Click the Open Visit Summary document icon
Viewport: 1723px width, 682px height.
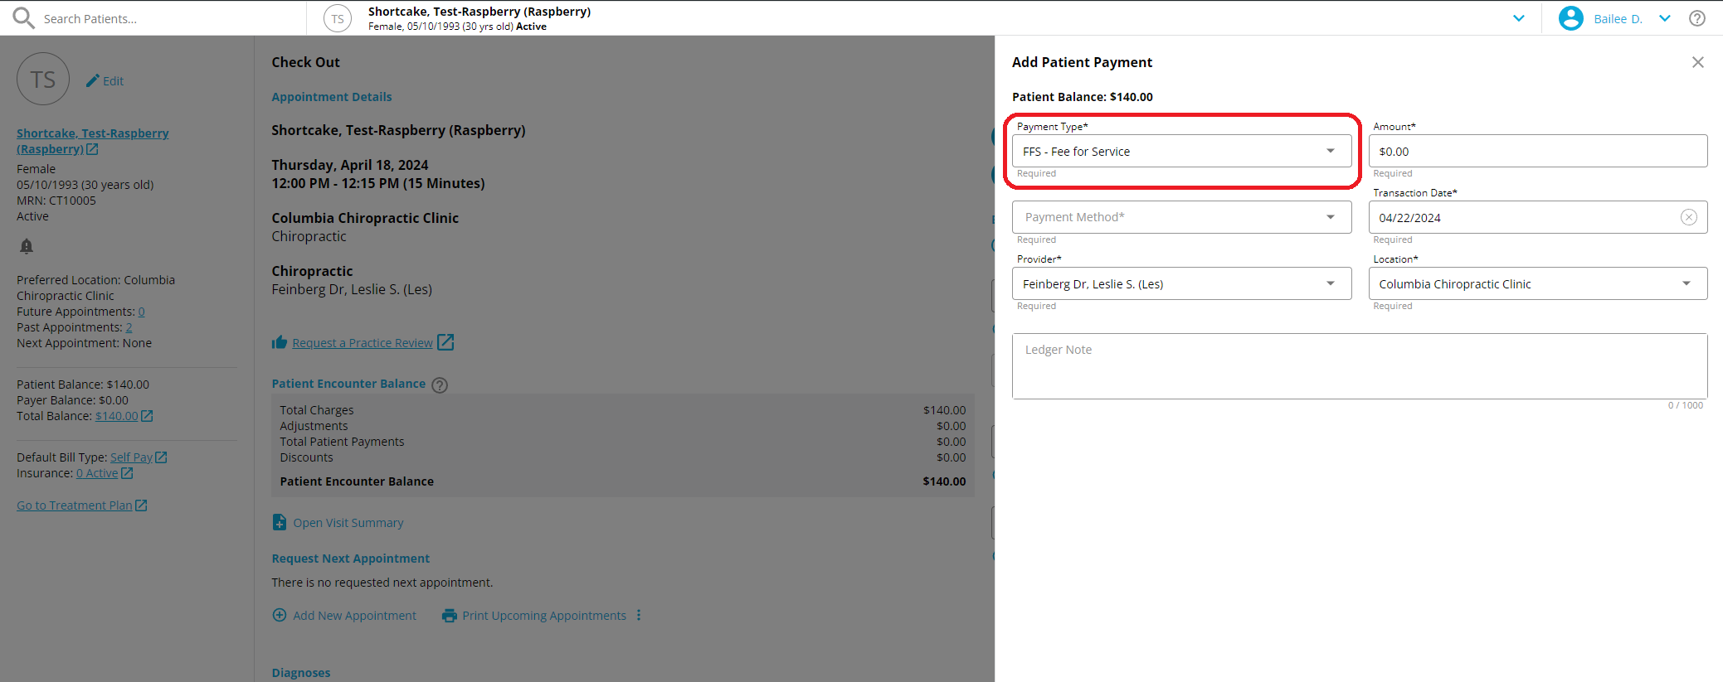pos(280,522)
